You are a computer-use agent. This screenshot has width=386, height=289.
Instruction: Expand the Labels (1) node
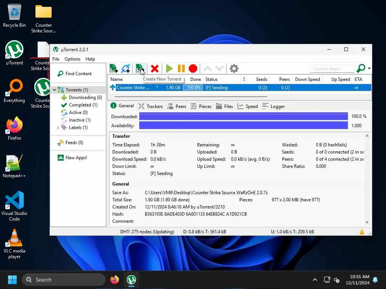(58, 128)
